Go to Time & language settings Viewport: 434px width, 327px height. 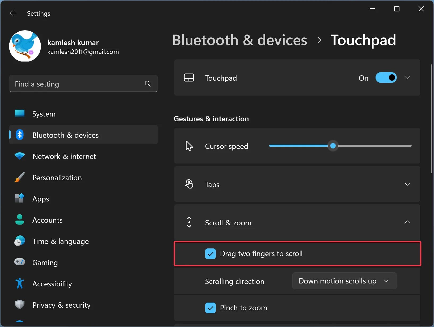60,241
